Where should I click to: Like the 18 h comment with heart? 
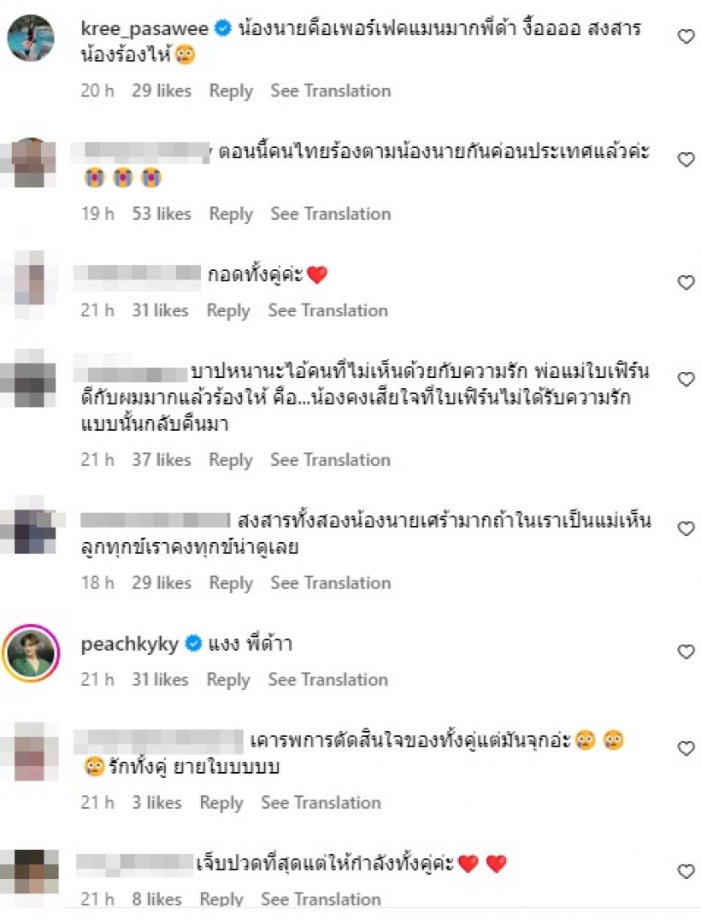(686, 528)
